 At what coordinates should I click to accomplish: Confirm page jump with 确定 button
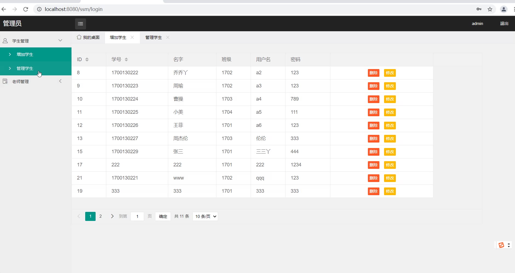tap(163, 216)
